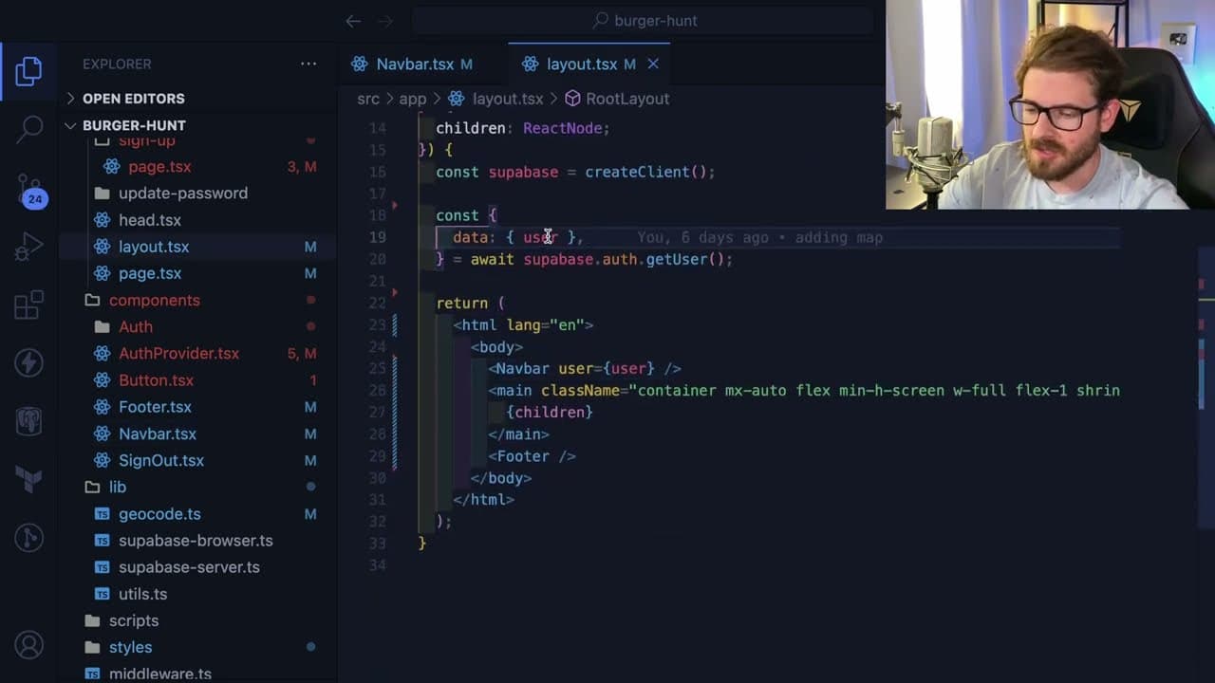Close the layout.tsx tab
The width and height of the screenshot is (1215, 683).
tap(653, 64)
